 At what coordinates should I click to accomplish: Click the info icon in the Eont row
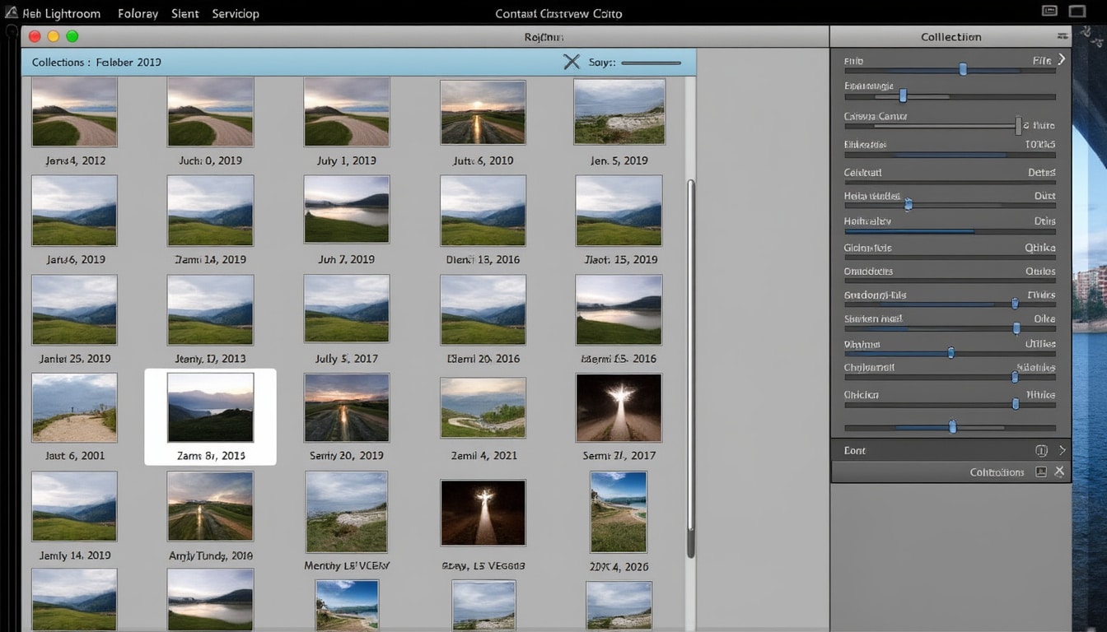point(1041,450)
